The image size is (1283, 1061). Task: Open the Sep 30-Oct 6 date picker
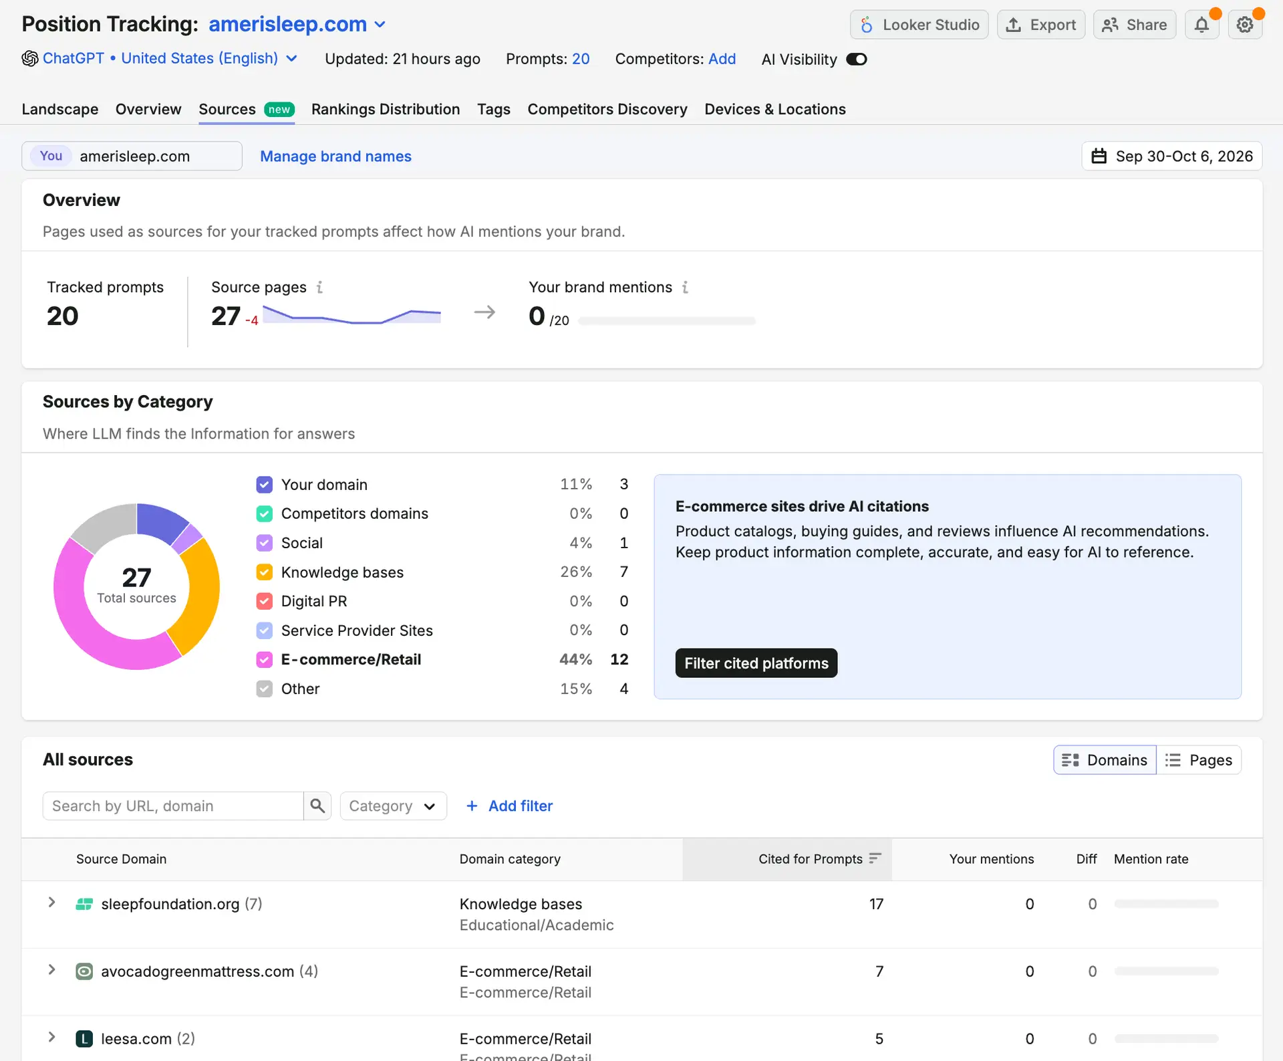pyautogui.click(x=1172, y=156)
